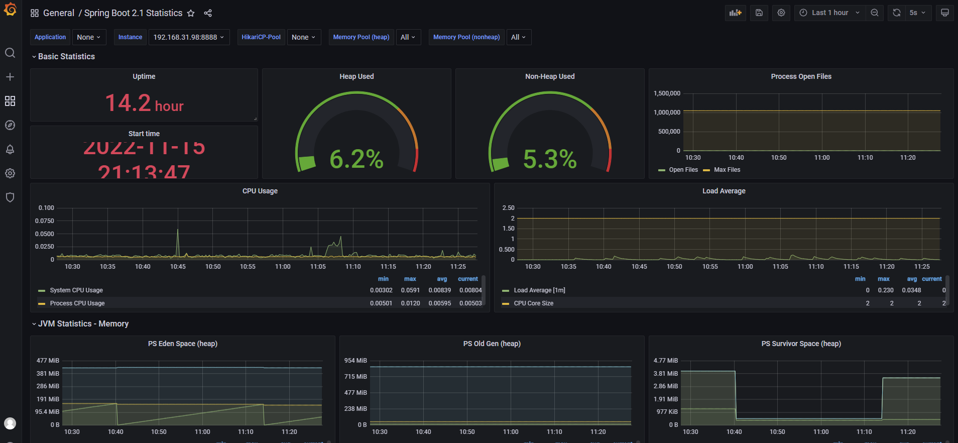This screenshot has width=958, height=443.
Task: Open the Configuration gear in sidebar
Action: pyautogui.click(x=10, y=173)
